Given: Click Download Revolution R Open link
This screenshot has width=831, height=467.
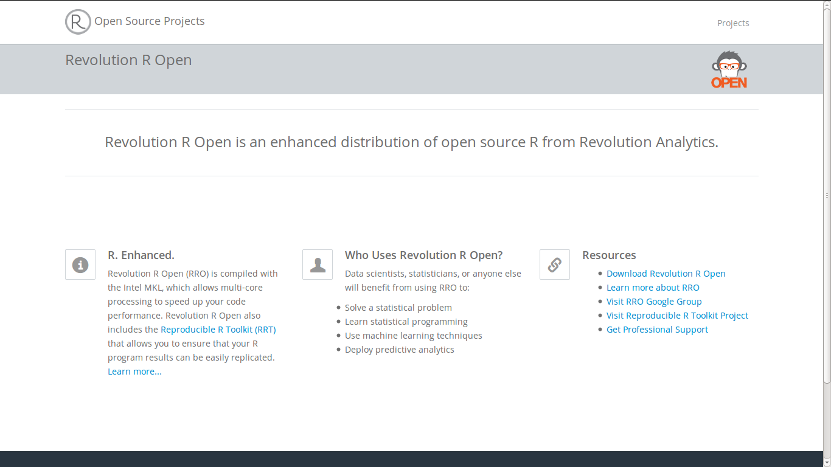Looking at the screenshot, I should [x=666, y=274].
